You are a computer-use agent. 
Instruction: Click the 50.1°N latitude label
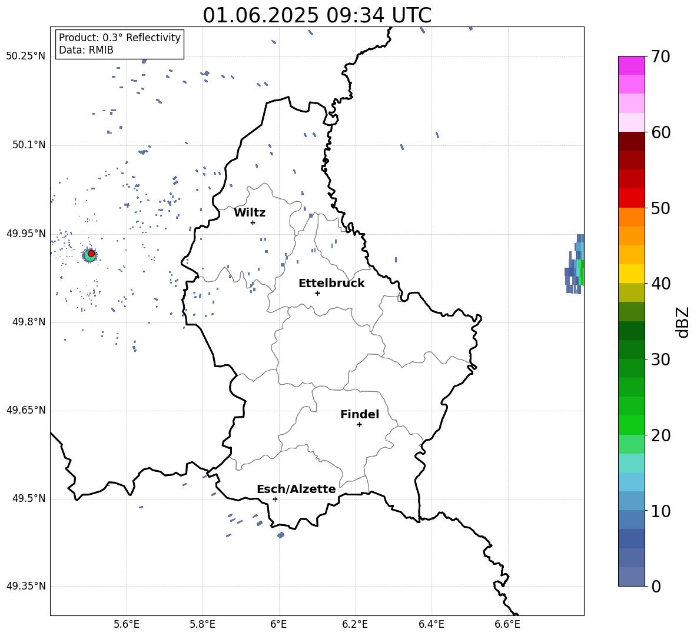[x=29, y=145]
